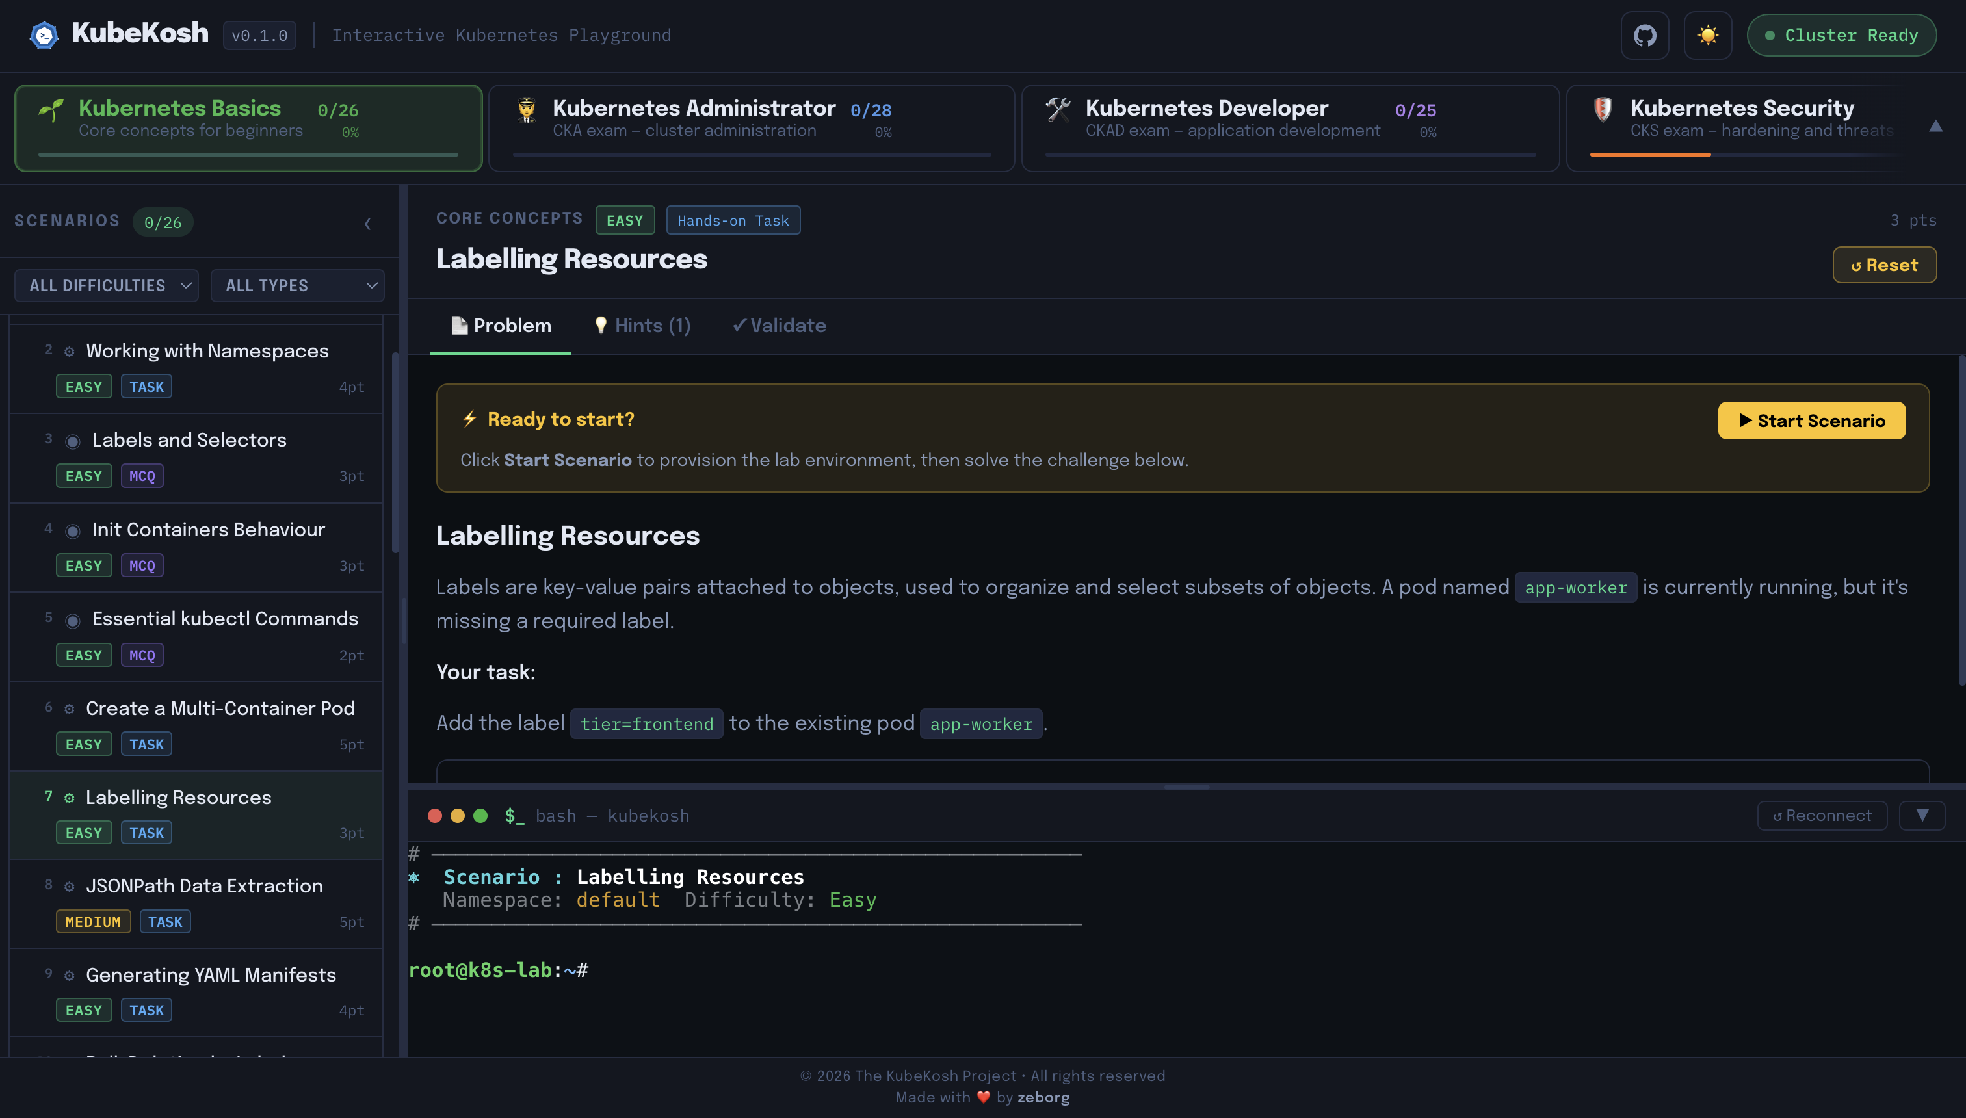This screenshot has width=1966, height=1118.
Task: Click the gear icon beside Create a Multi-Container Pod
Action: click(x=69, y=708)
